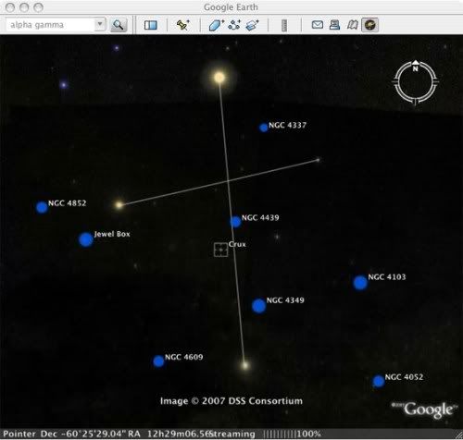Viewport: 463px width, 440px height.
Task: Open the Crux constellation label
Action: click(237, 244)
